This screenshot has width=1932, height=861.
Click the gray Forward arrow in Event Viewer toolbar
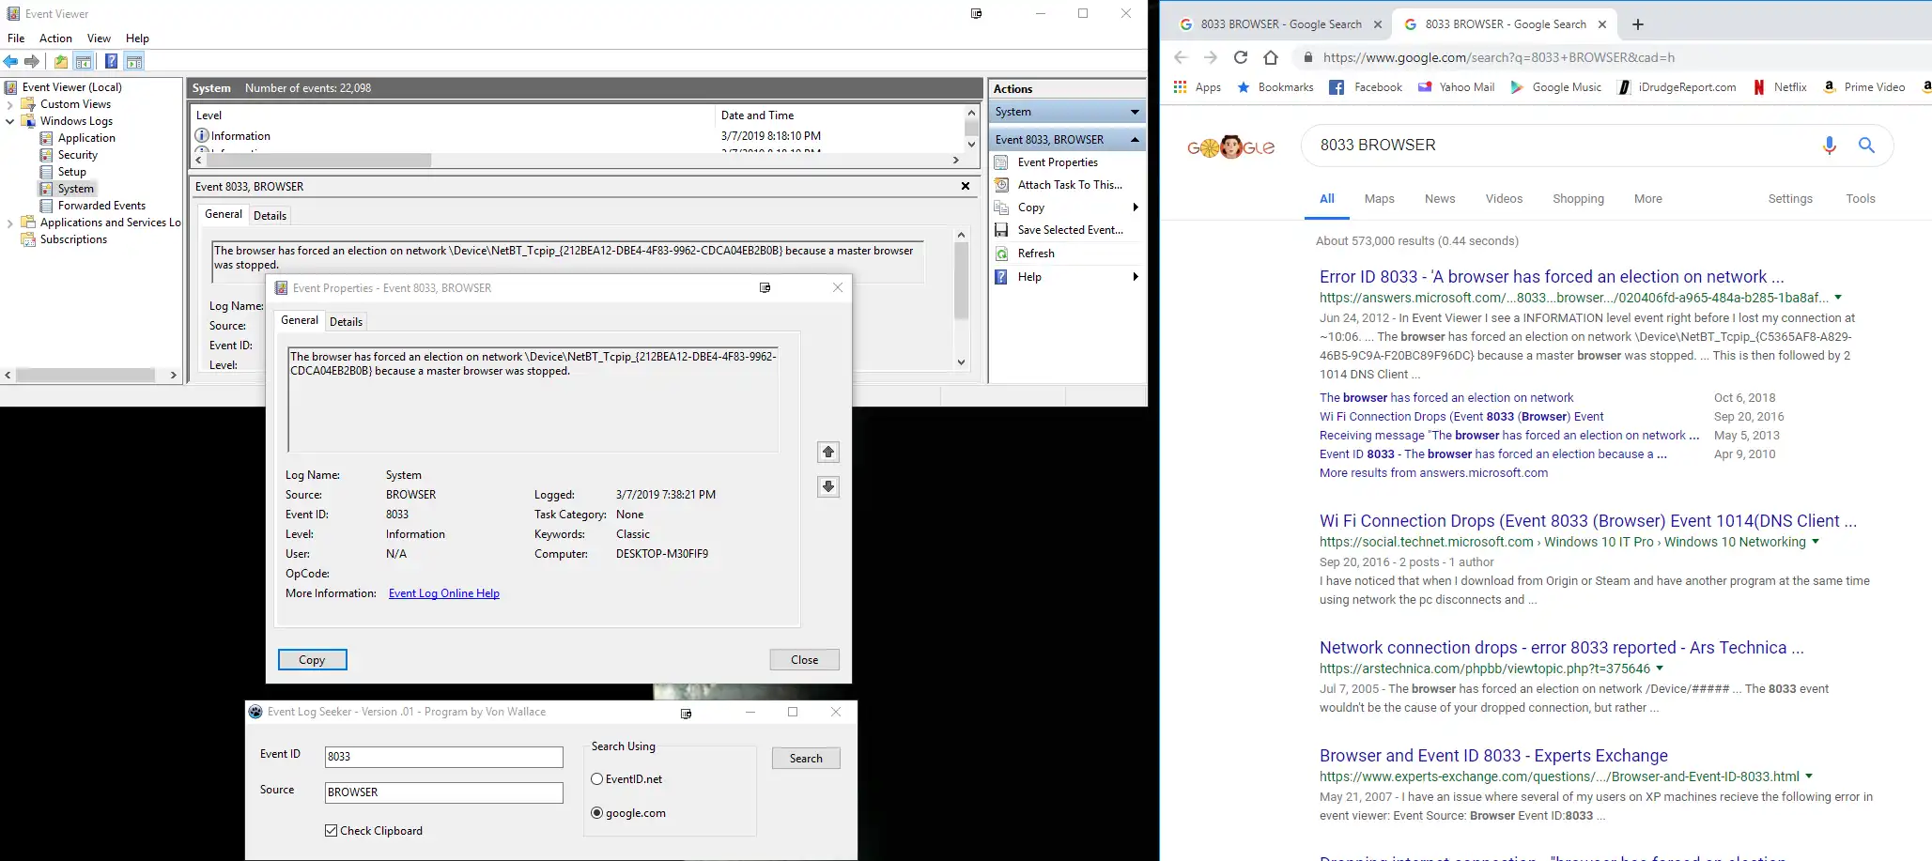(32, 62)
